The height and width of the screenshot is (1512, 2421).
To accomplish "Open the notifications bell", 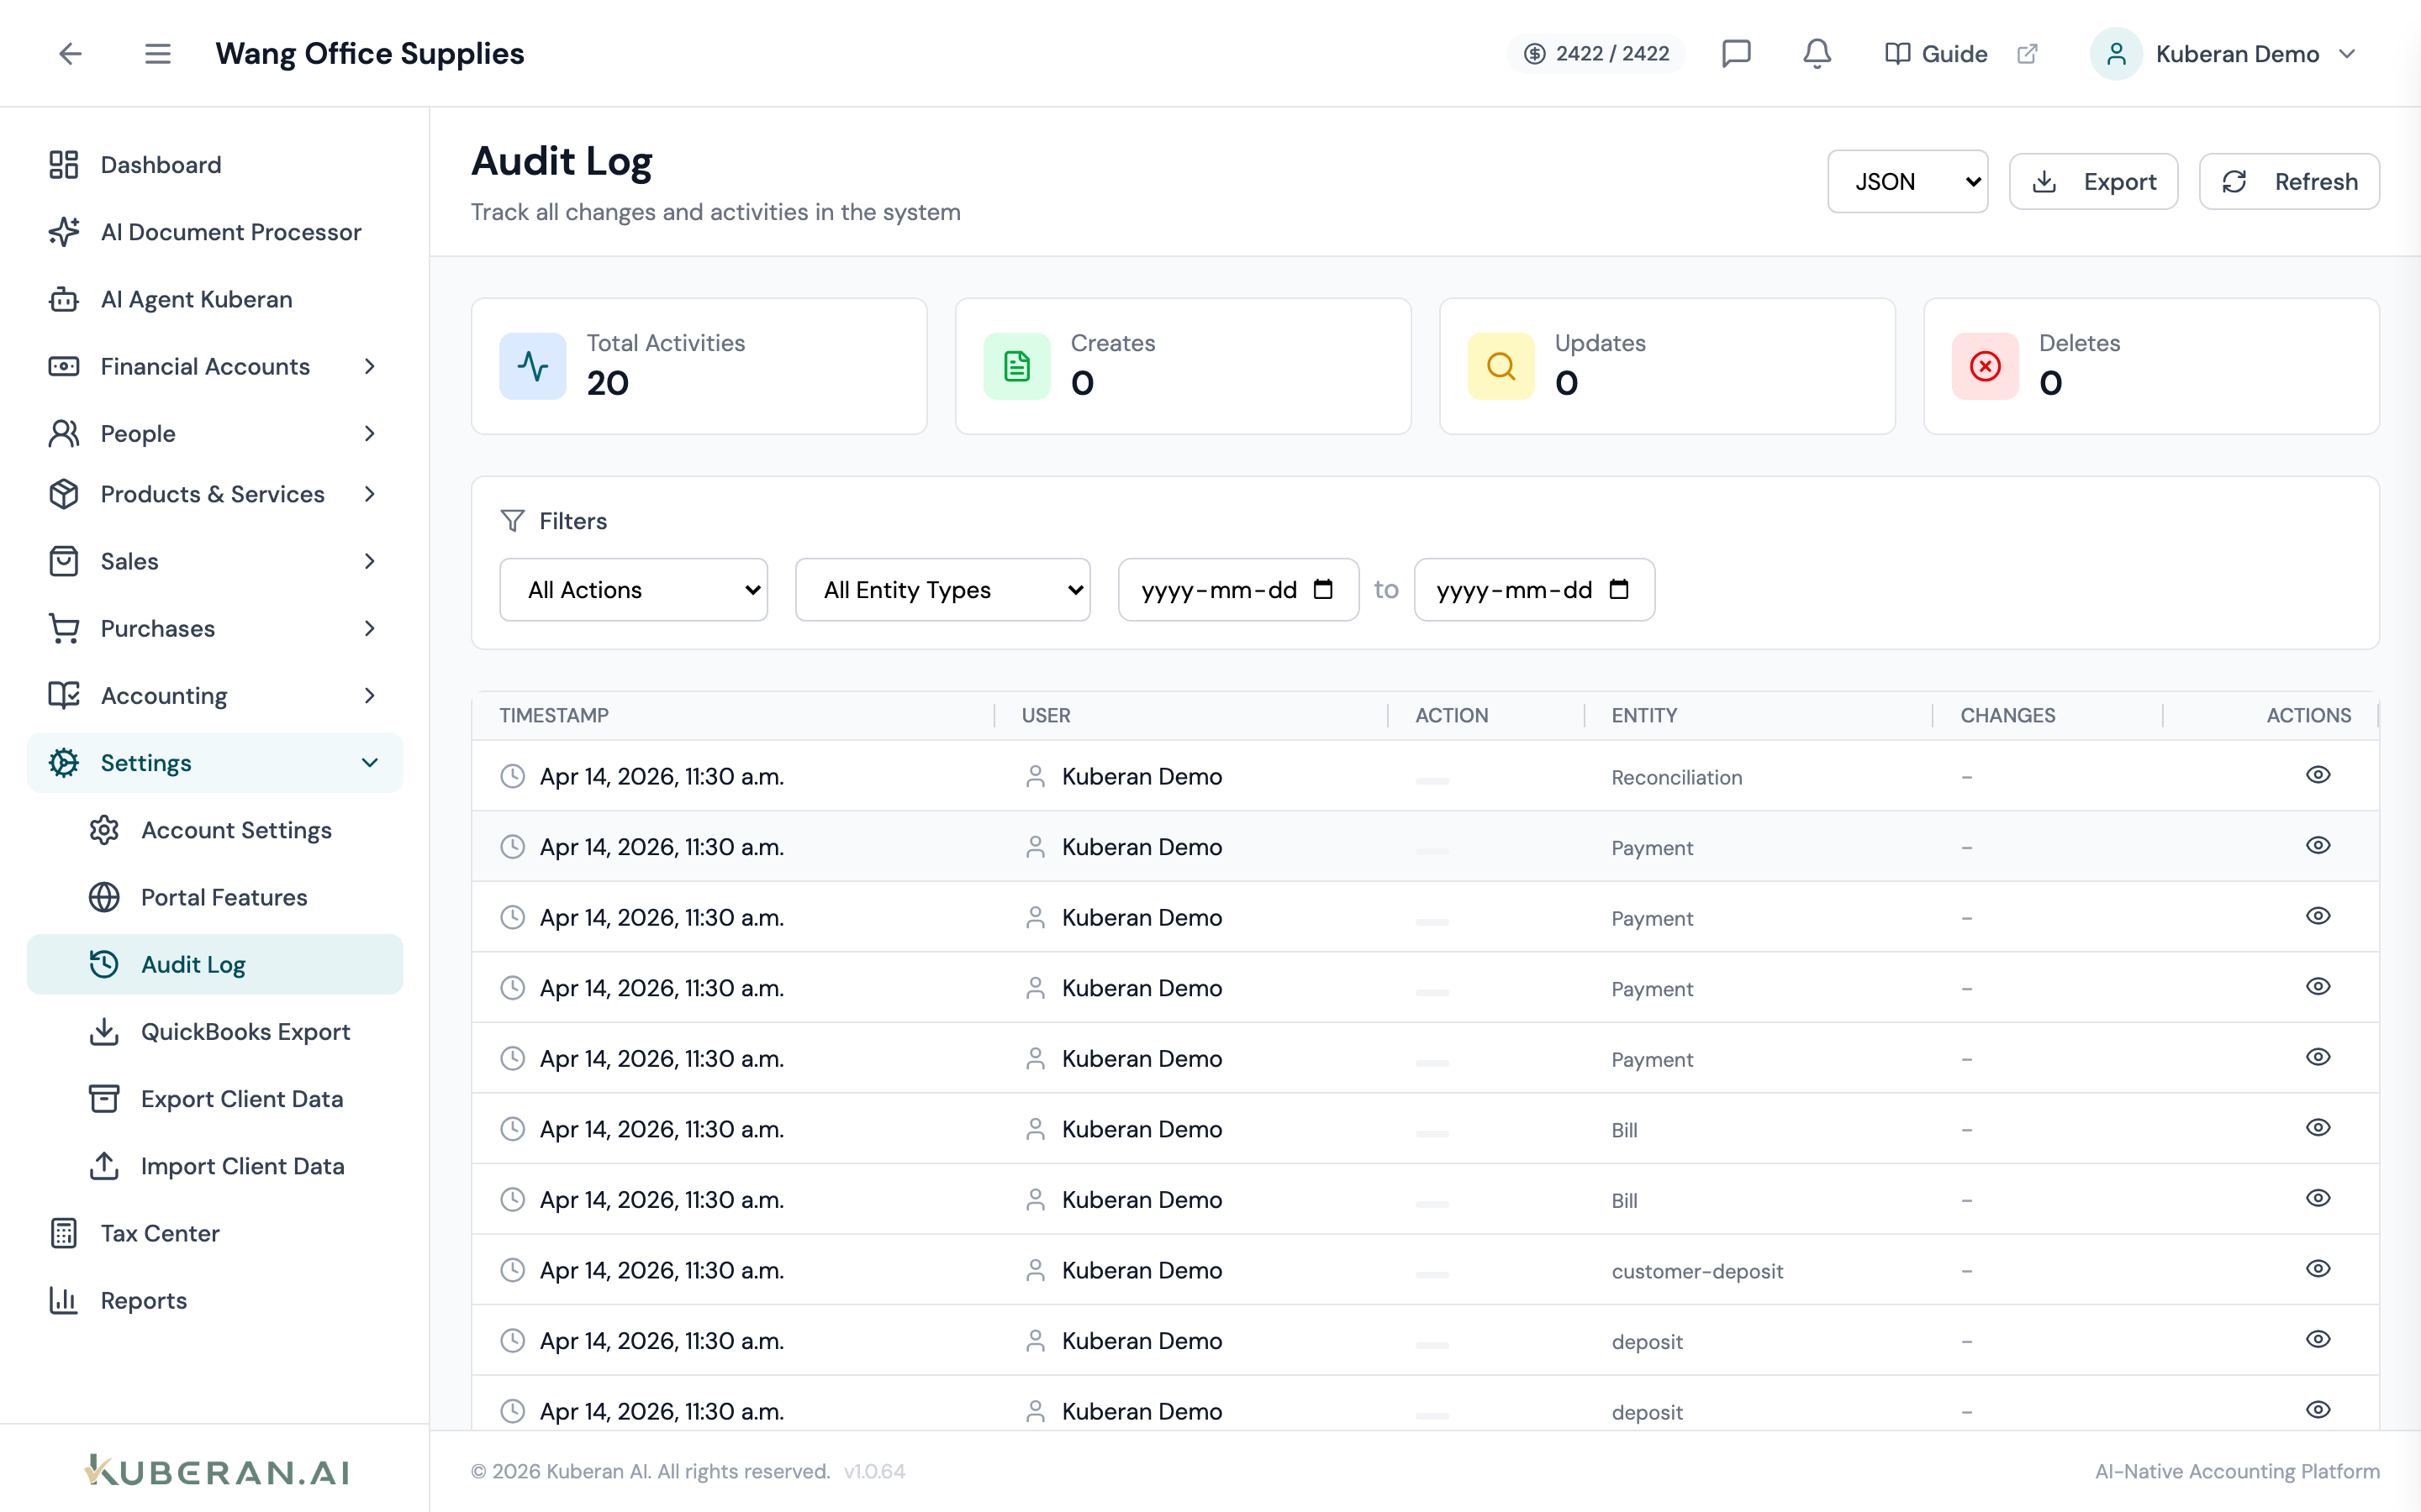I will (1817, 54).
